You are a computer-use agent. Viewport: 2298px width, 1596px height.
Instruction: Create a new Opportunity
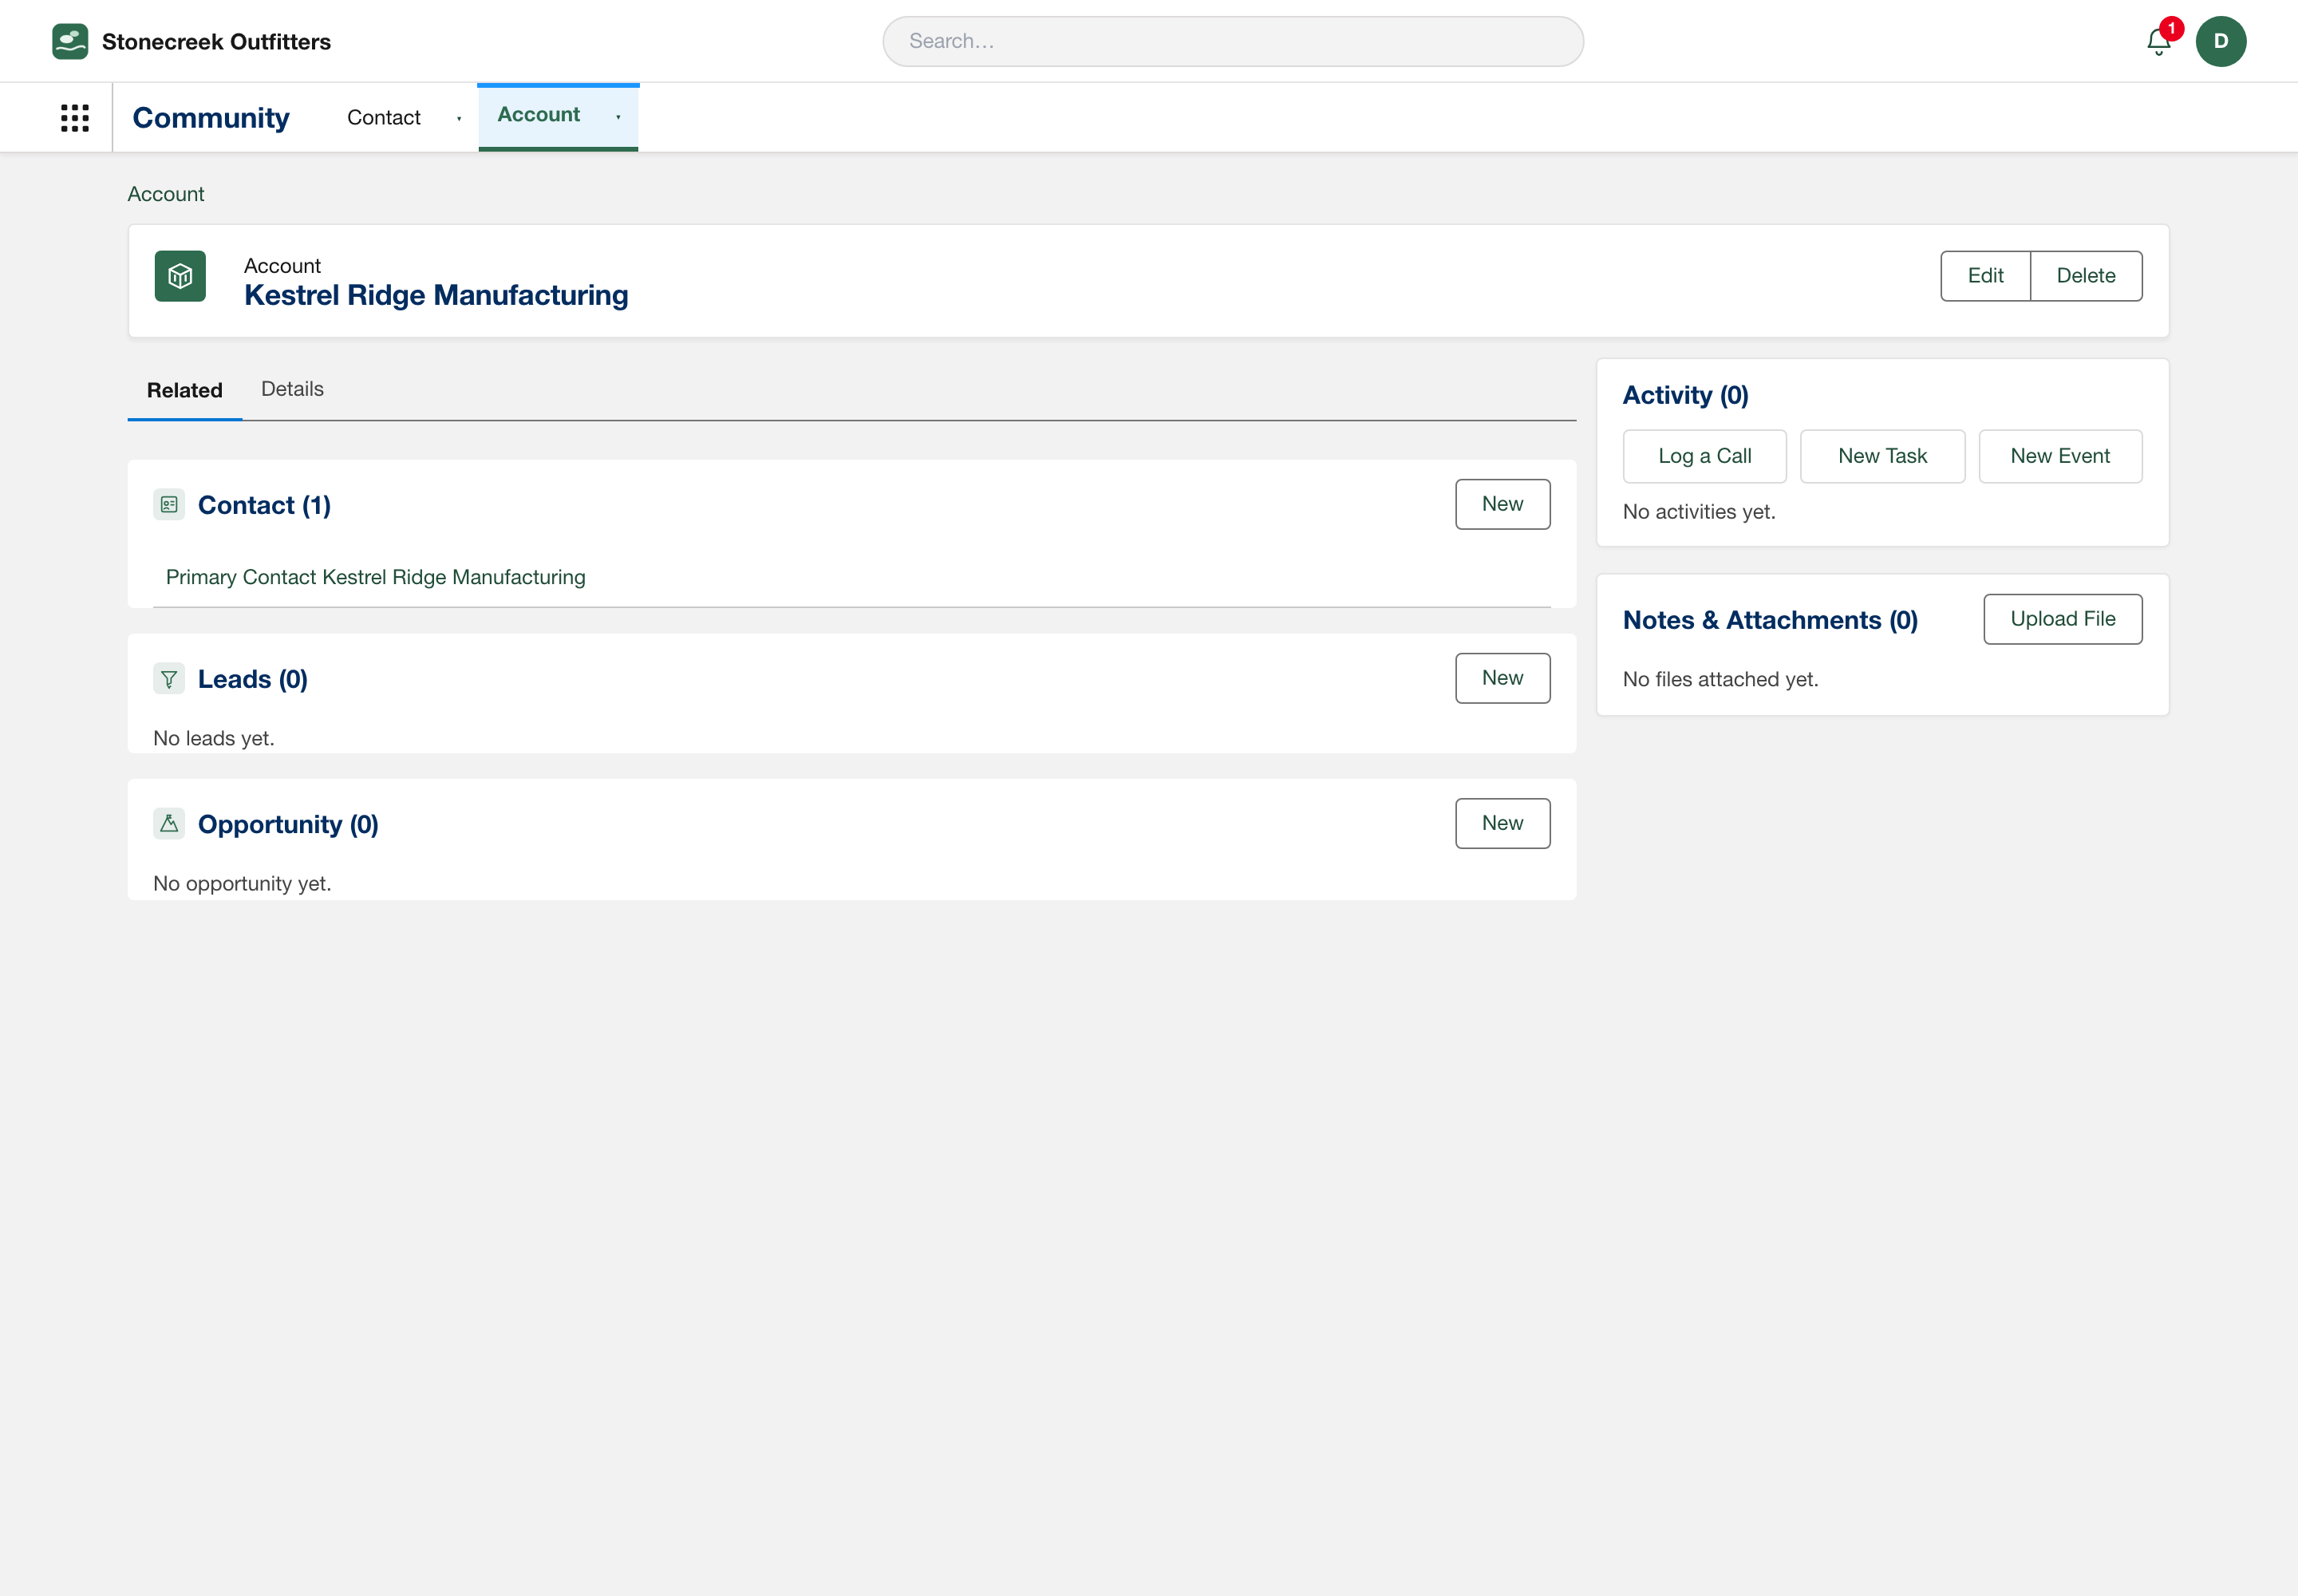1502,823
